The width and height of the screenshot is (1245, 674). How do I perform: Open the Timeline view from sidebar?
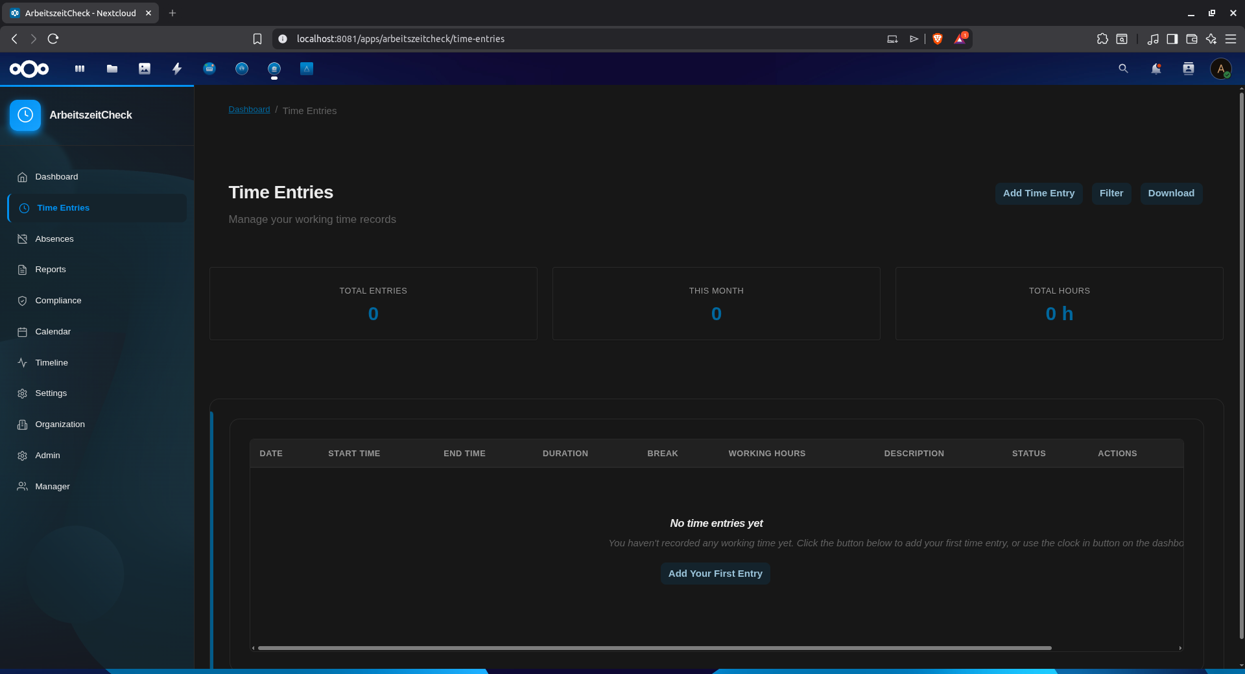tap(51, 362)
